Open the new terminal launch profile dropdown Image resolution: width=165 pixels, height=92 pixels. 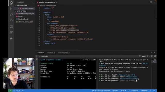coord(149,56)
